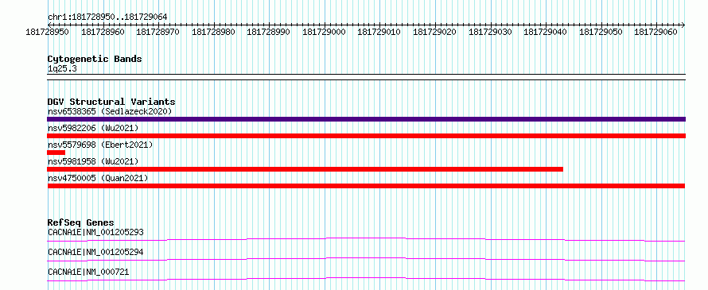Click the red bar under nsv4750005
708x290 pixels.
[x=366, y=186]
